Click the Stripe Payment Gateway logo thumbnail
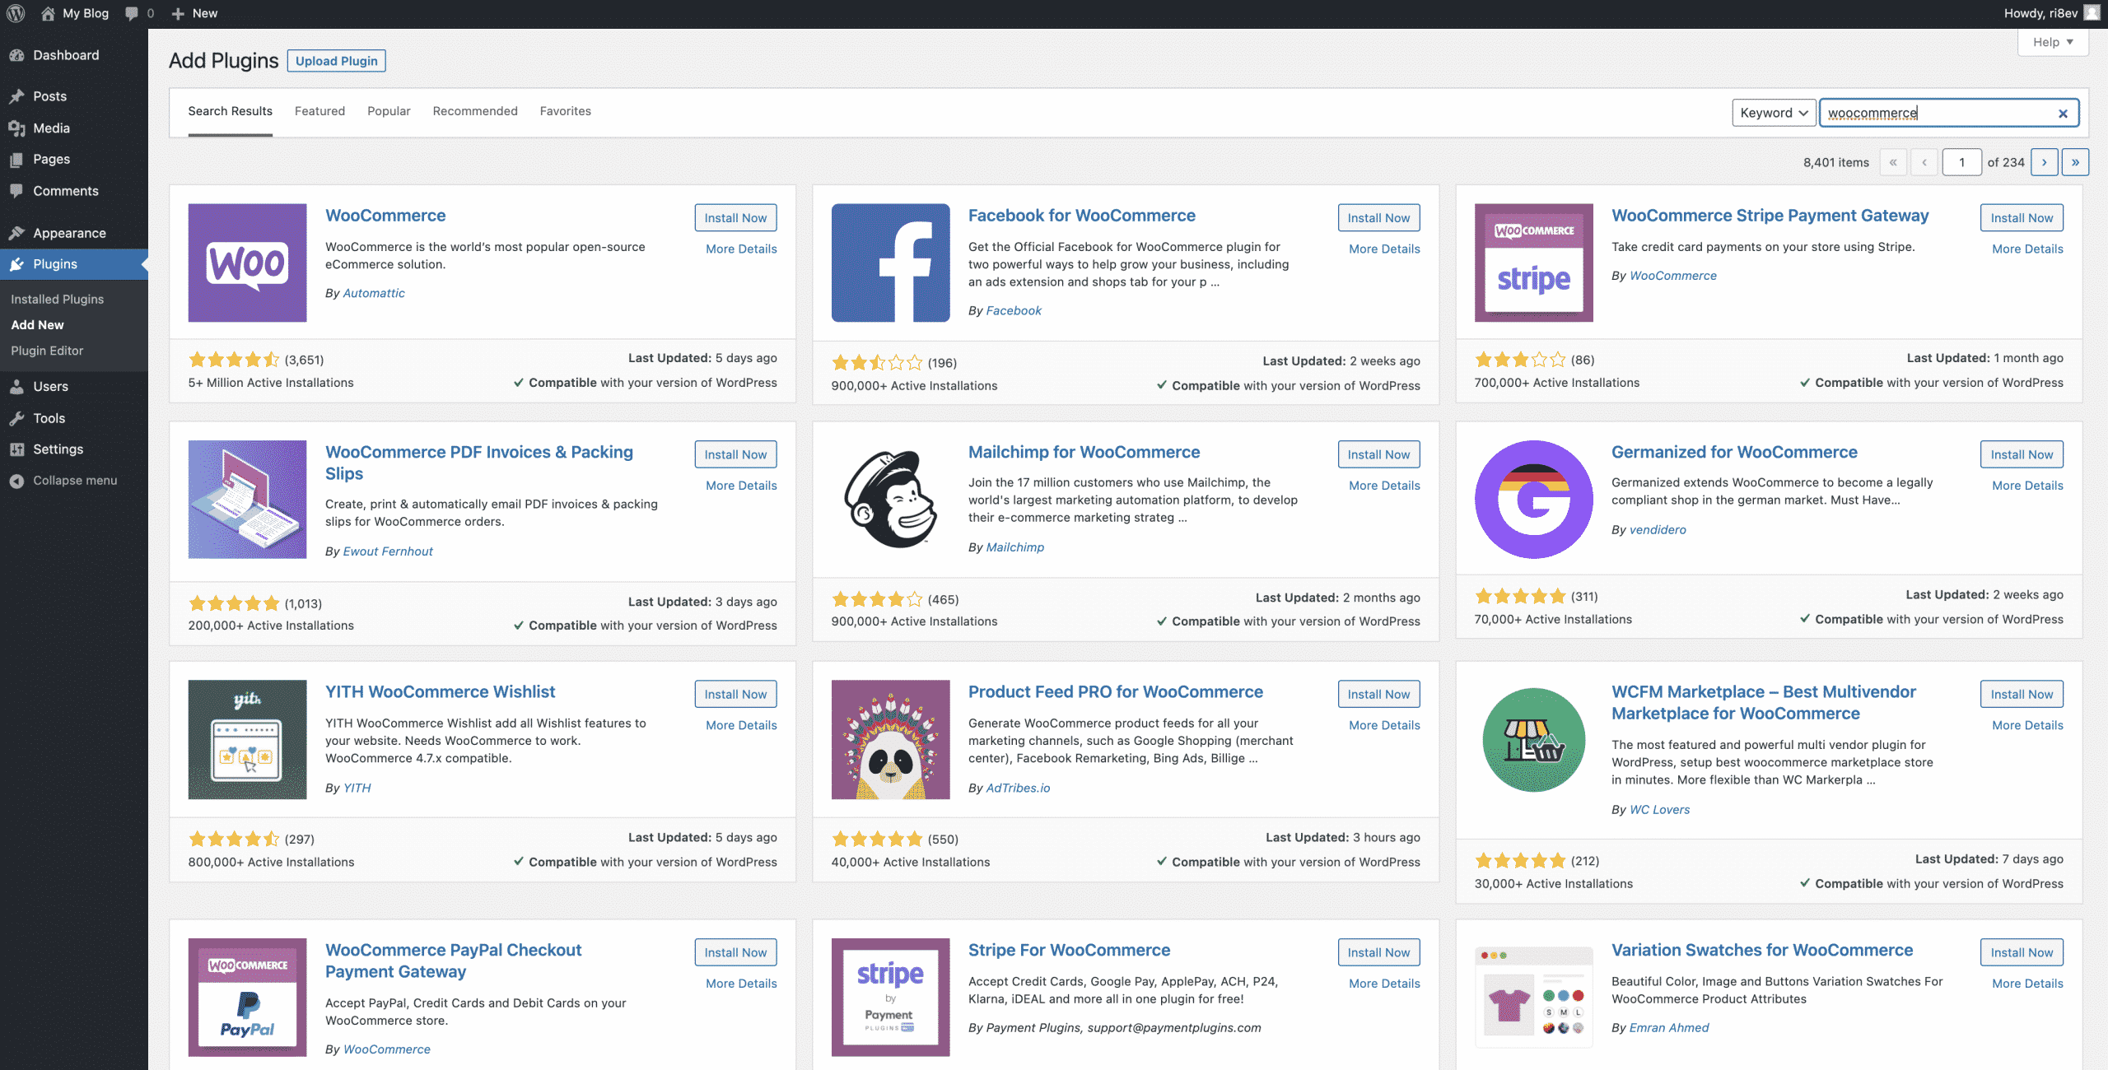Screen dimensions: 2108x1070 pos(1533,263)
